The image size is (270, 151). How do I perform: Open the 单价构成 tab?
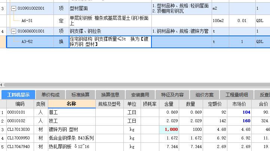pyautogui.click(x=50, y=95)
